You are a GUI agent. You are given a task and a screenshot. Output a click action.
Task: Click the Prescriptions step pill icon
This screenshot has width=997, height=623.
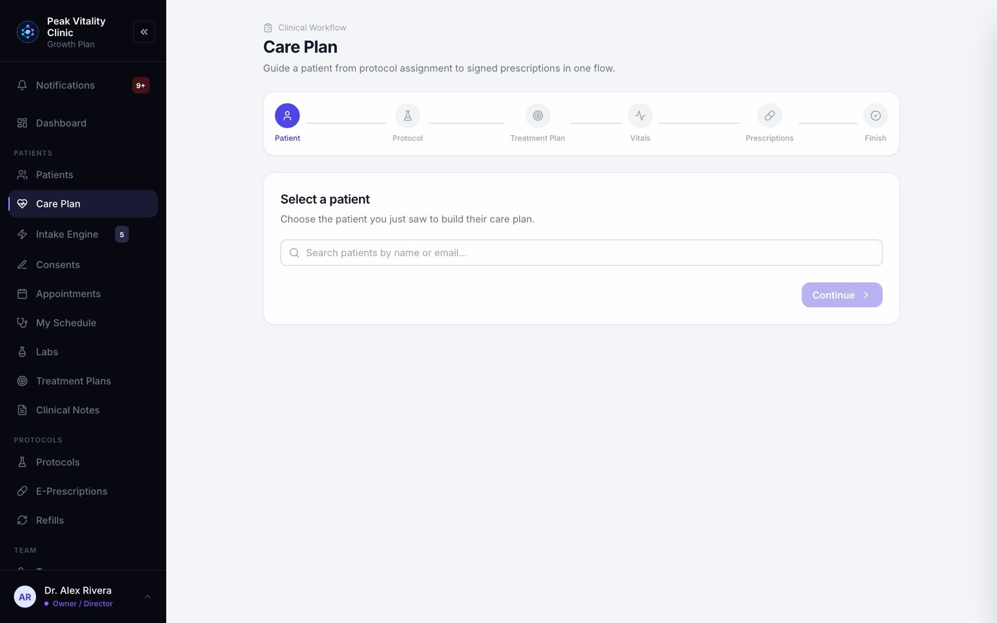[770, 115]
